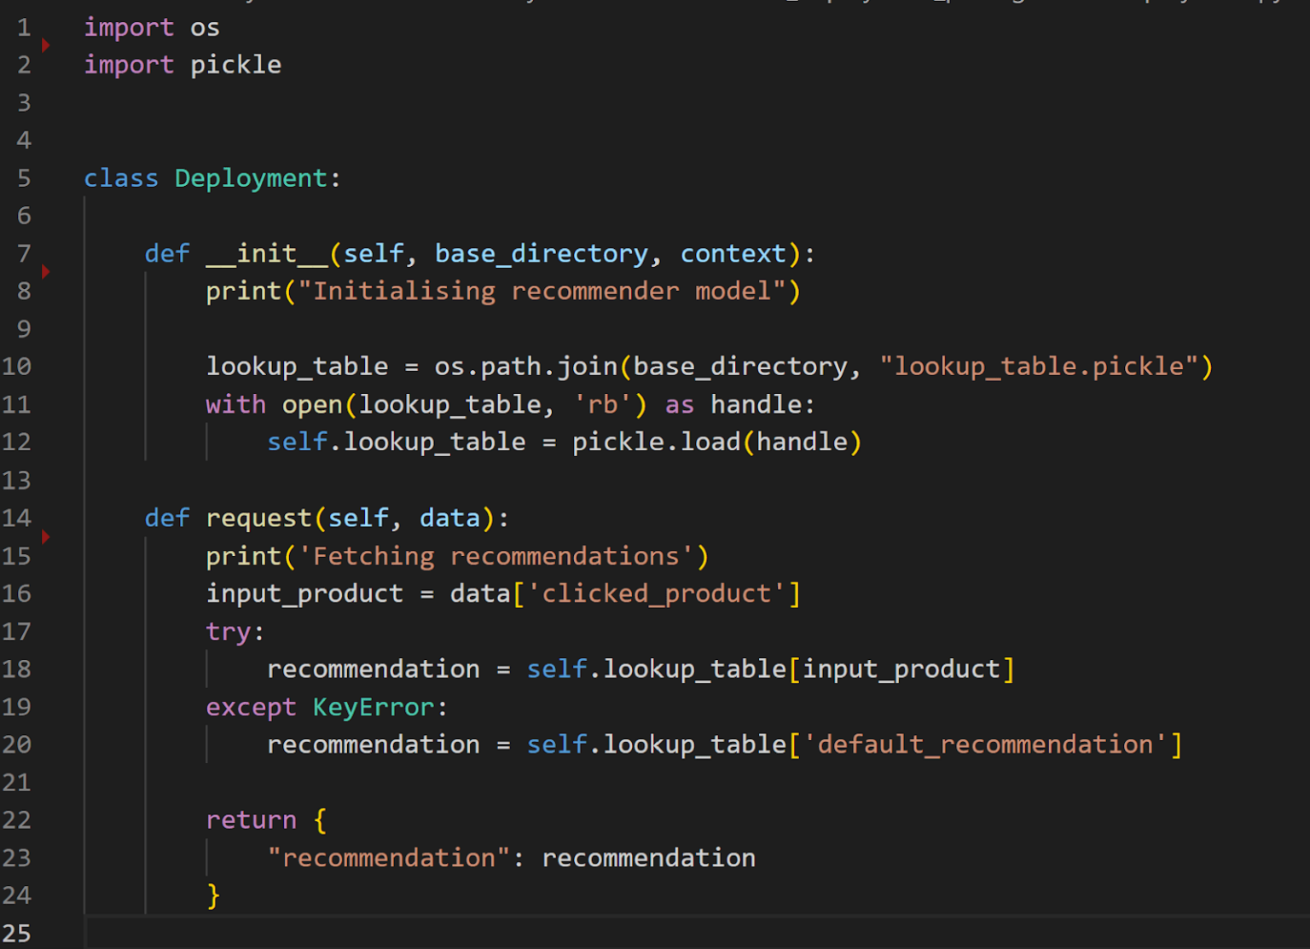Image resolution: width=1310 pixels, height=949 pixels.
Task: Click the red marker next to the __init__ definition
Action: pyautogui.click(x=46, y=271)
